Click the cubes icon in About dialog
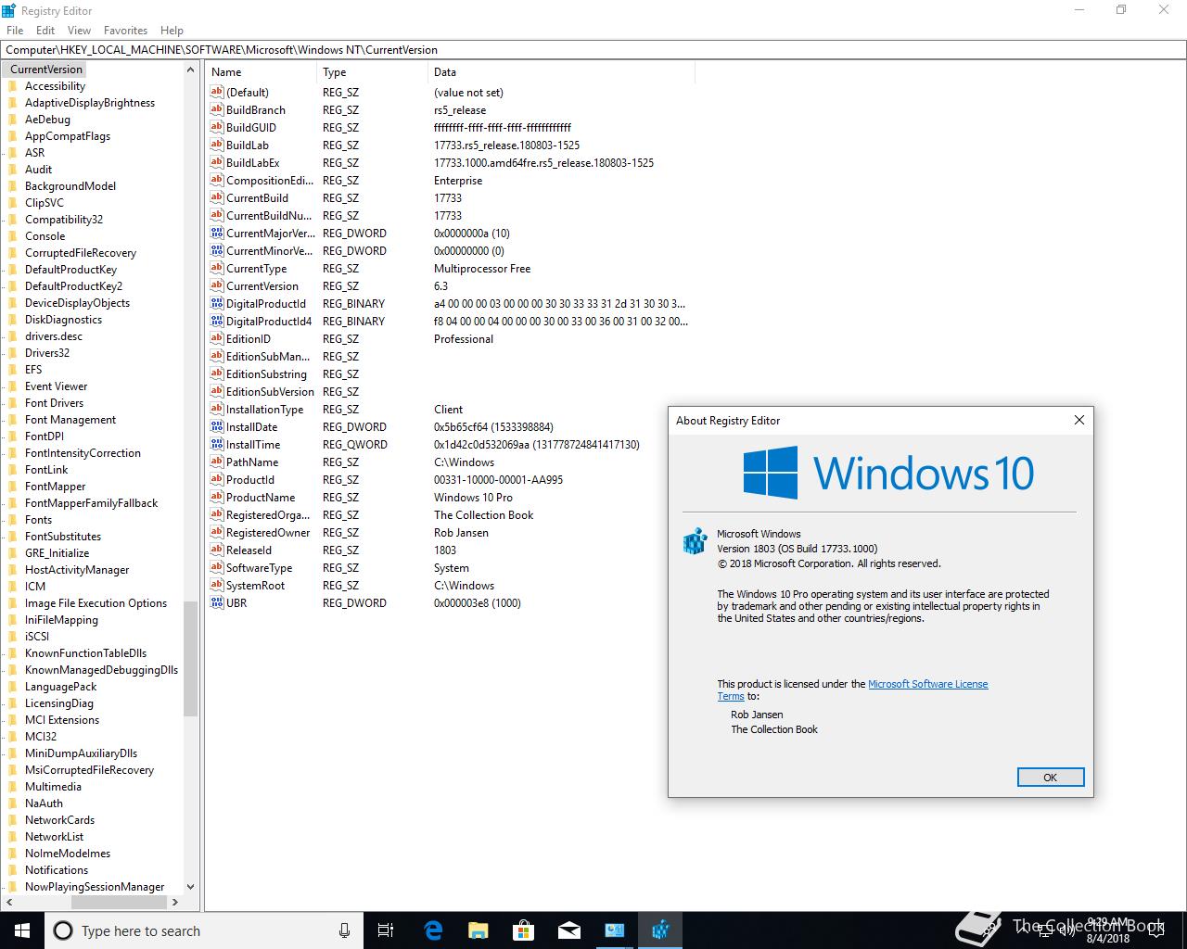This screenshot has height=949, width=1187. coord(695,541)
